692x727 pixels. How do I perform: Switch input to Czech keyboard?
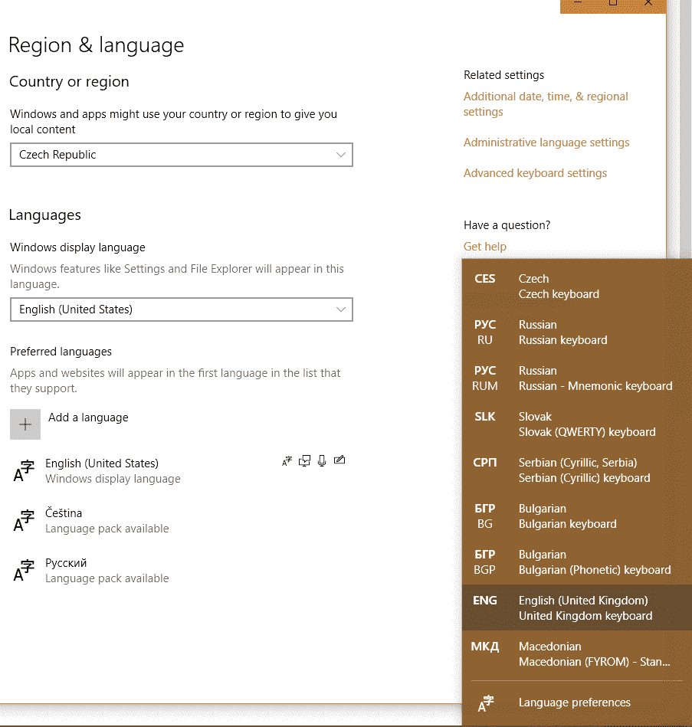(x=577, y=286)
